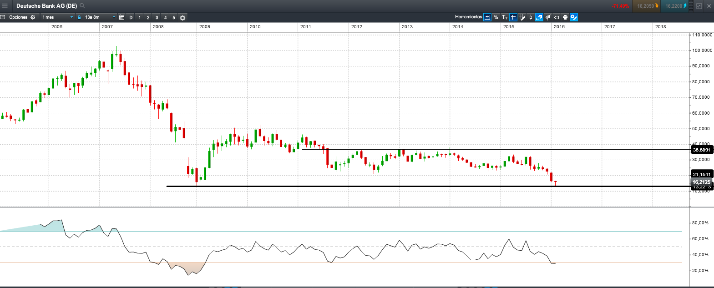Screen dimensions: 714x288
Task: Click the search icon beside Deutsche Bank AG
Action: 82,6
